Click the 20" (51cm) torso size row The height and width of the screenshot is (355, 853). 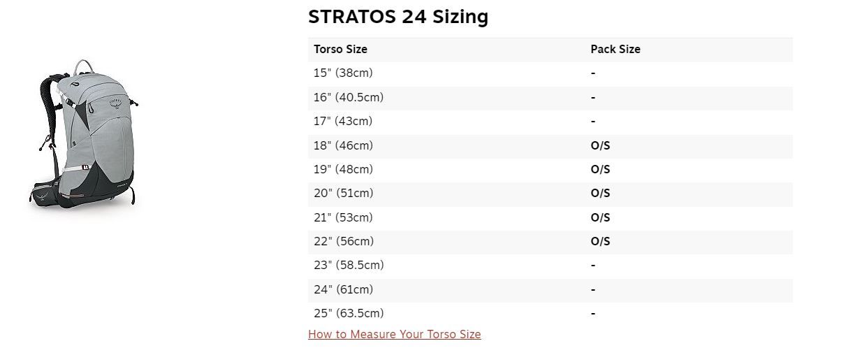coord(551,193)
